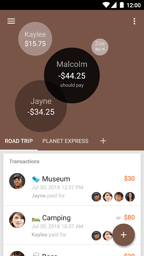Tap Jayne's avatar on Museum transaction
This screenshot has height=256, width=144.
pos(17,181)
